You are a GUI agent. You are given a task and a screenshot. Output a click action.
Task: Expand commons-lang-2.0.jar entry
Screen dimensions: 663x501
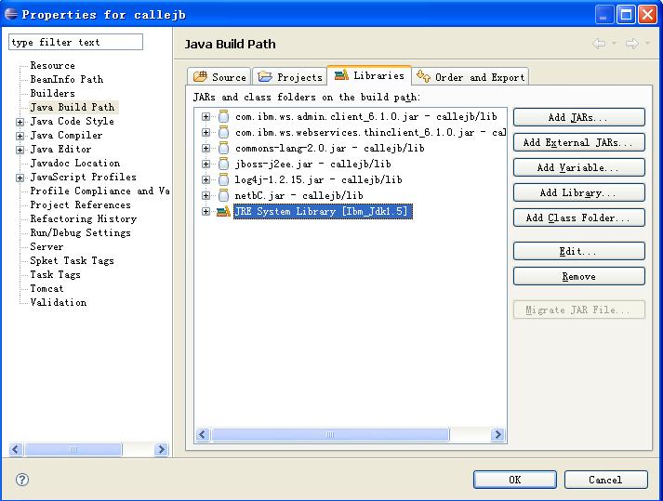pyautogui.click(x=206, y=148)
